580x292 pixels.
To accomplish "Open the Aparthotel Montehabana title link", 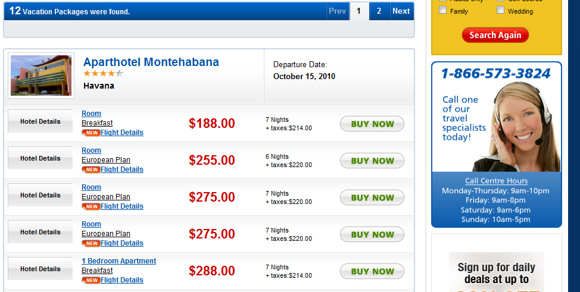I will [151, 62].
